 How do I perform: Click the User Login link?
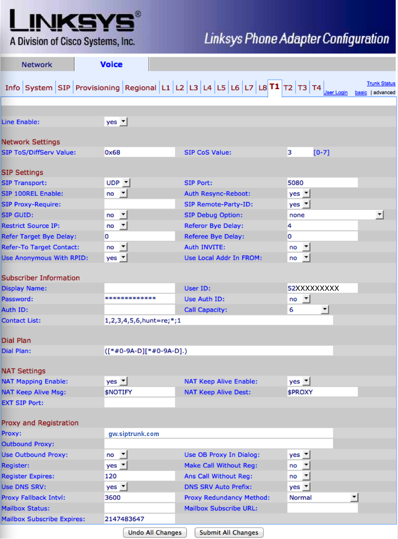(x=336, y=93)
